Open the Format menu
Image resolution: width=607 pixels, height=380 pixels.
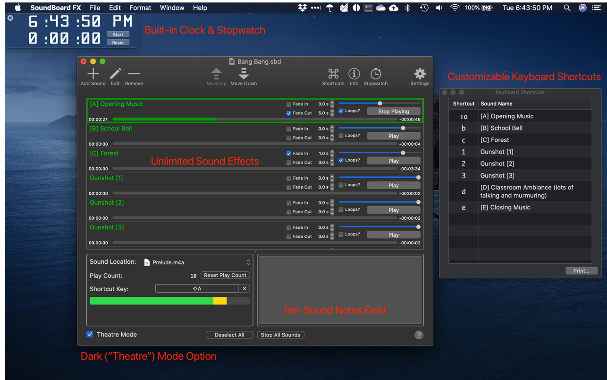[x=140, y=8]
